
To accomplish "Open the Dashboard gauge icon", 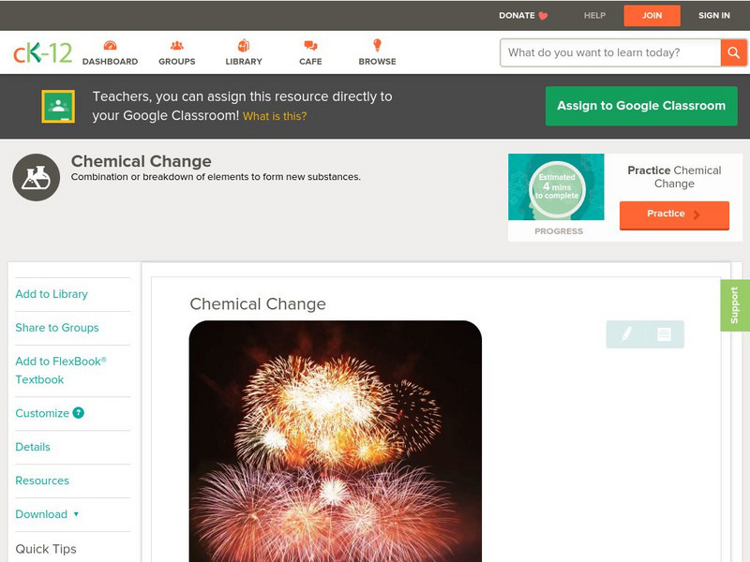I will tap(110, 45).
